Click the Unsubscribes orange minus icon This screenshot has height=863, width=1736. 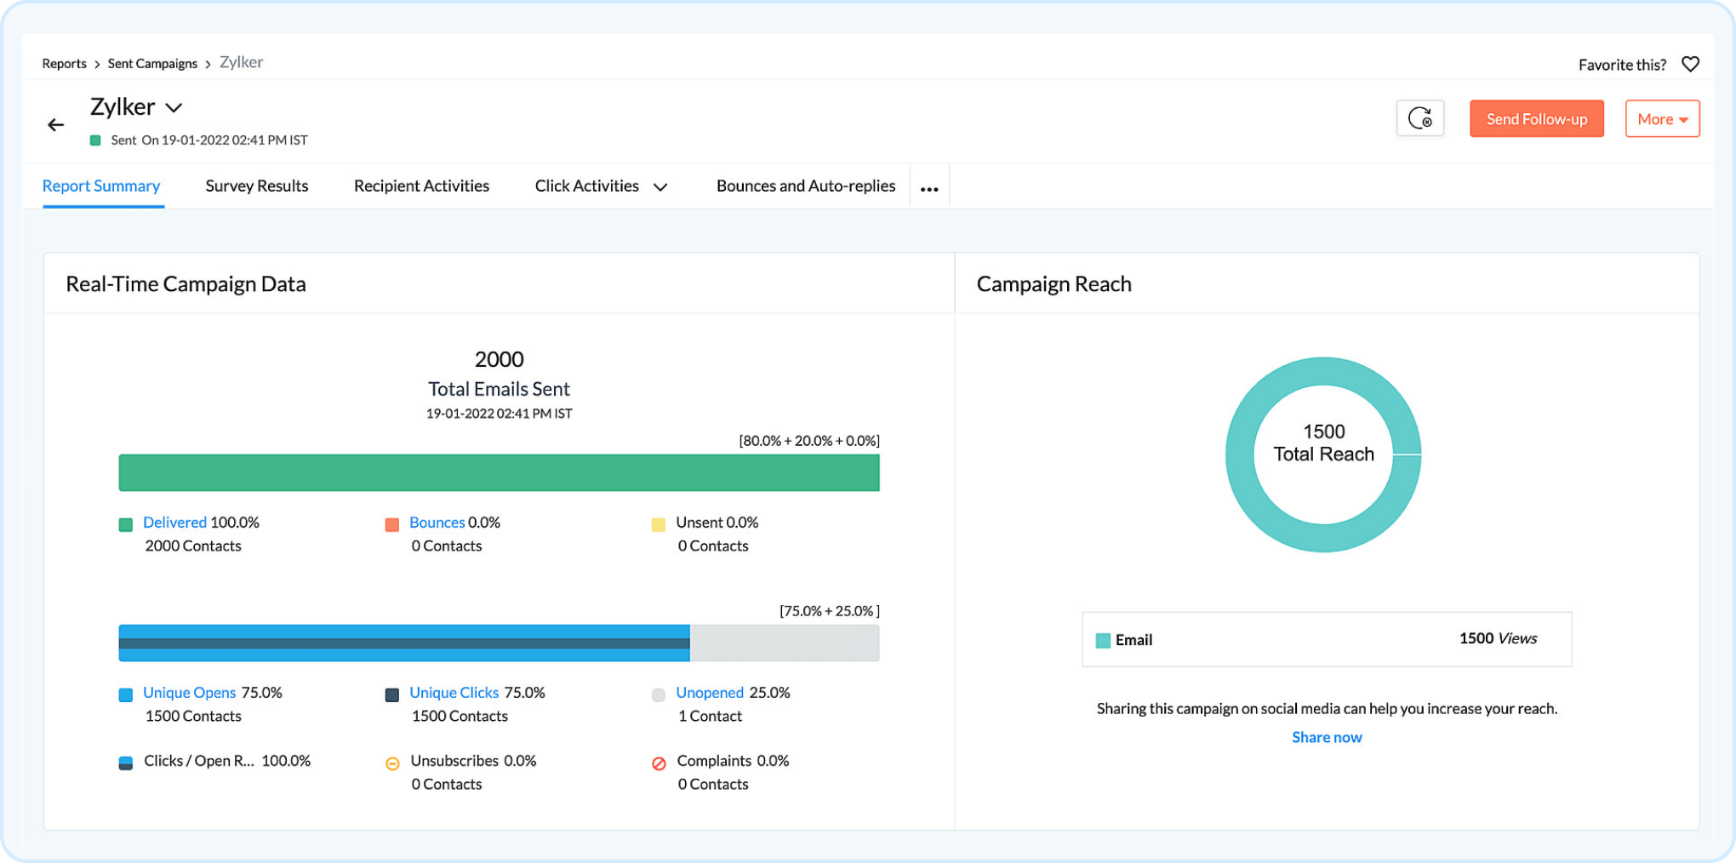point(392,763)
